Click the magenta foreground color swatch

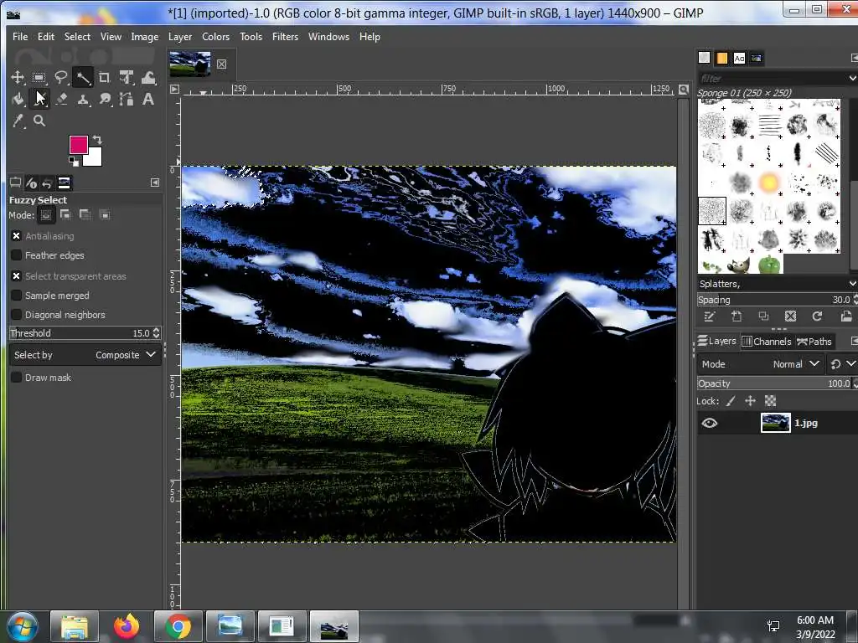point(78,145)
